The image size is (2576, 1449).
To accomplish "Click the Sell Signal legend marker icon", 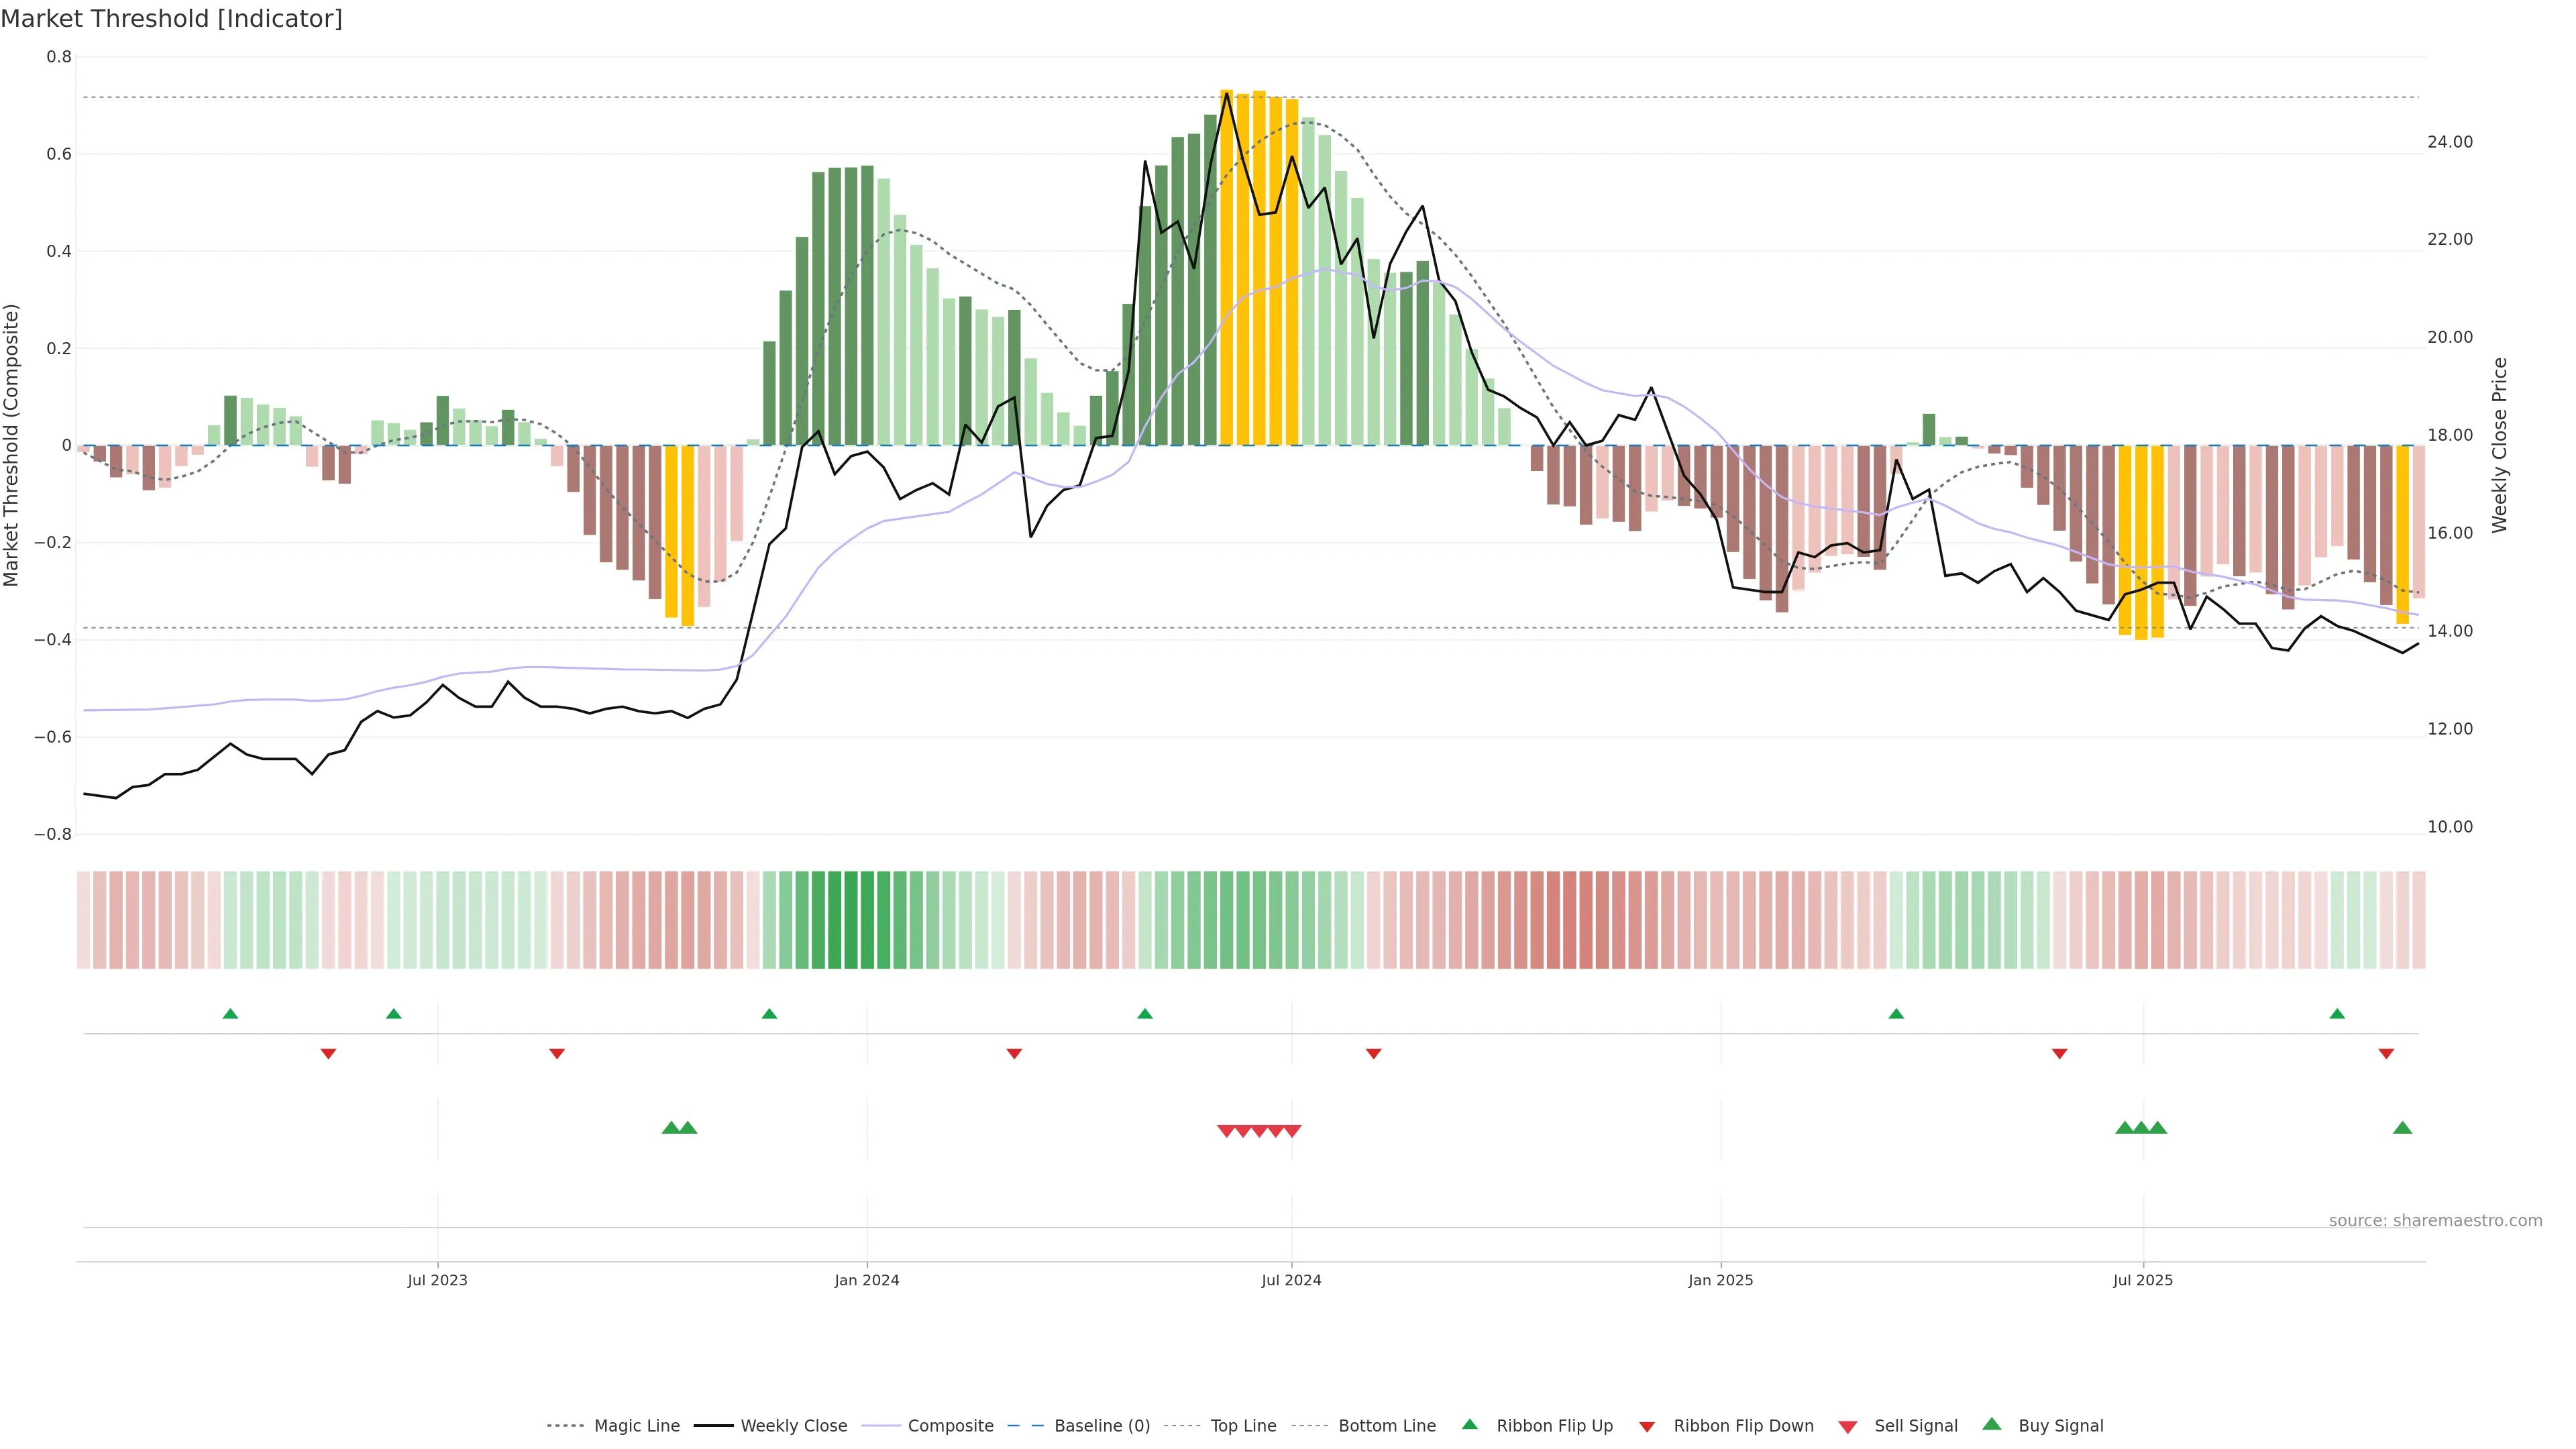I will click(1848, 1427).
